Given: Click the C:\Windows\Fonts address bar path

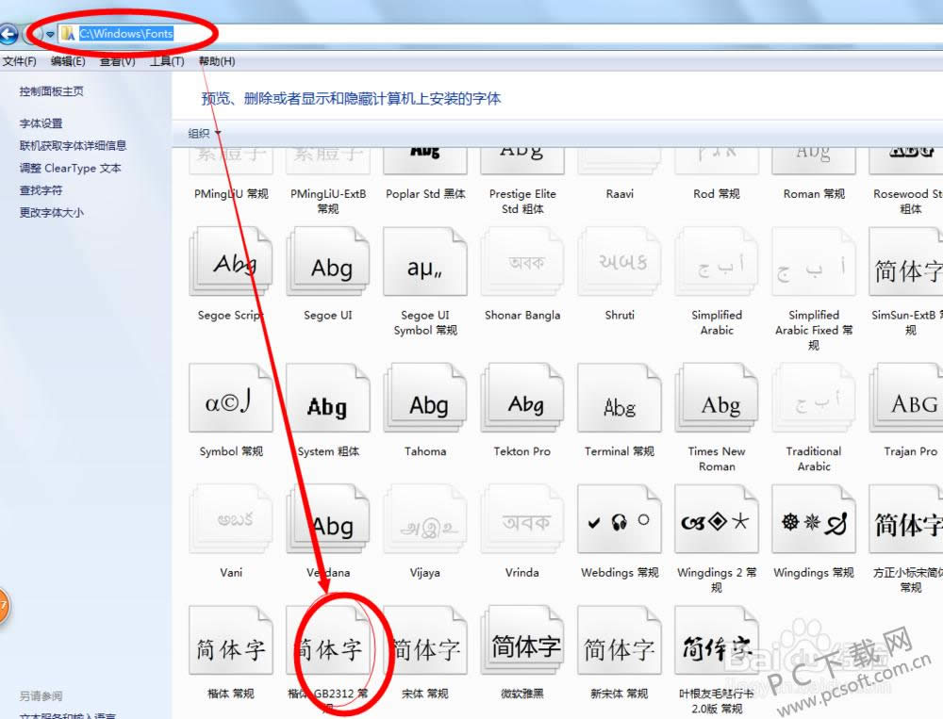Looking at the screenshot, I should click(x=123, y=32).
